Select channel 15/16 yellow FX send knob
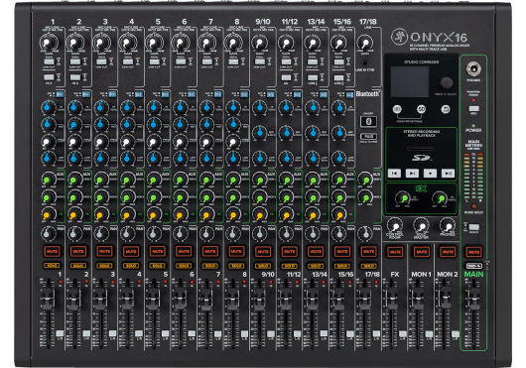 coord(338,214)
